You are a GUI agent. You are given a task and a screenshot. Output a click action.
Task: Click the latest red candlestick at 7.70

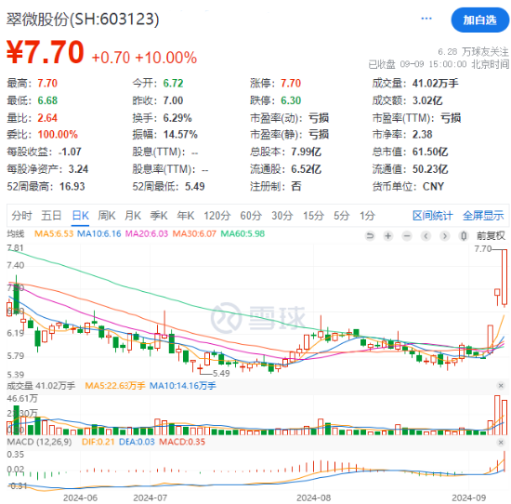(504, 277)
